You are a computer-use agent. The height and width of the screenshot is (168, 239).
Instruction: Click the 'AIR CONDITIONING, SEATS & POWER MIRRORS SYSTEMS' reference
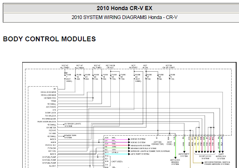pos(217,163)
